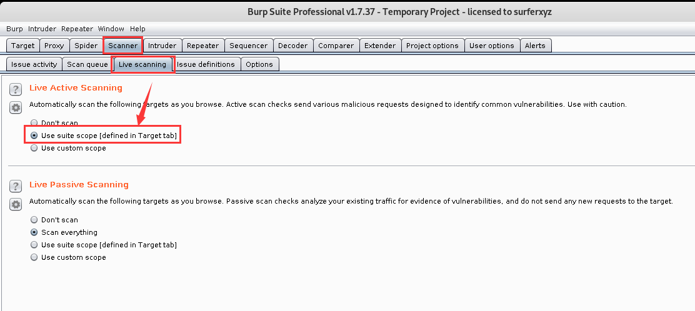The width and height of the screenshot is (695, 311).
Task: Switch to the Comparer tab
Action: 336,46
